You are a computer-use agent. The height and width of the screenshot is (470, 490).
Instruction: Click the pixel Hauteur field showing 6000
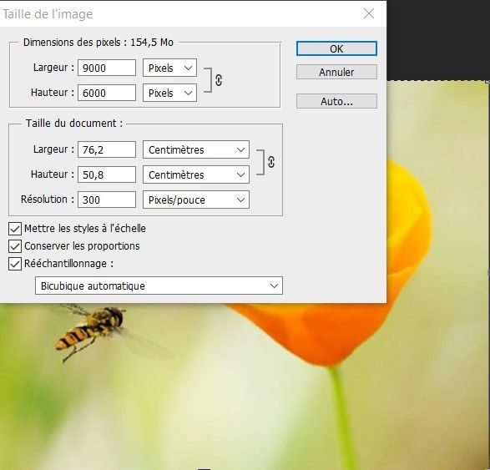[x=107, y=93]
